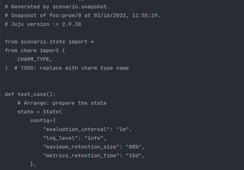Click the test_case function name

click(x=32, y=94)
